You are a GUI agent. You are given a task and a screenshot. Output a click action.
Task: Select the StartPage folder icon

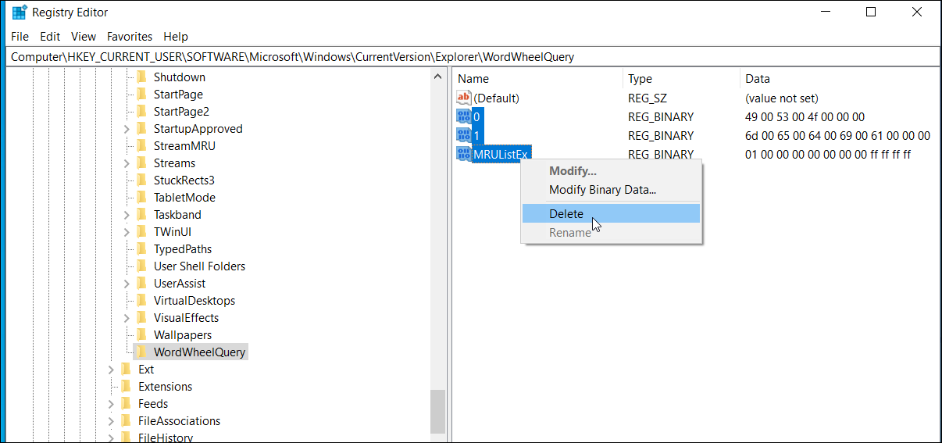[x=141, y=94]
